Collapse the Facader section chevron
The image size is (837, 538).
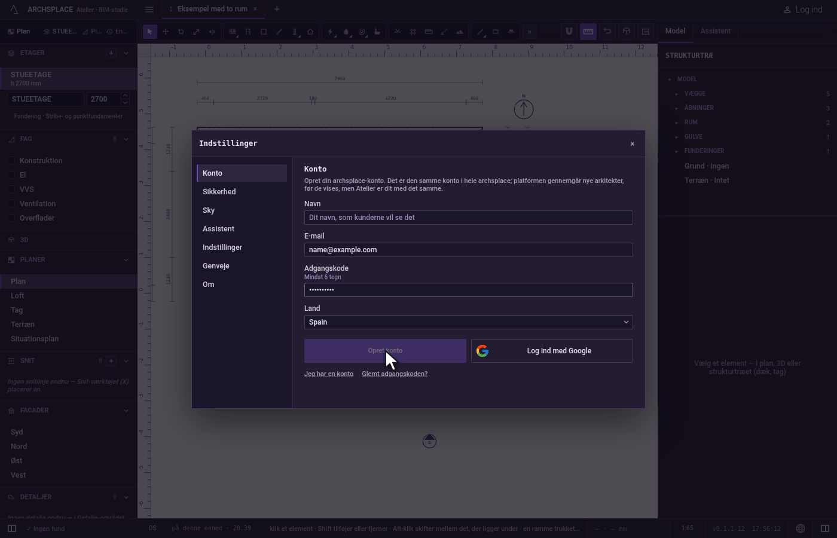(126, 411)
